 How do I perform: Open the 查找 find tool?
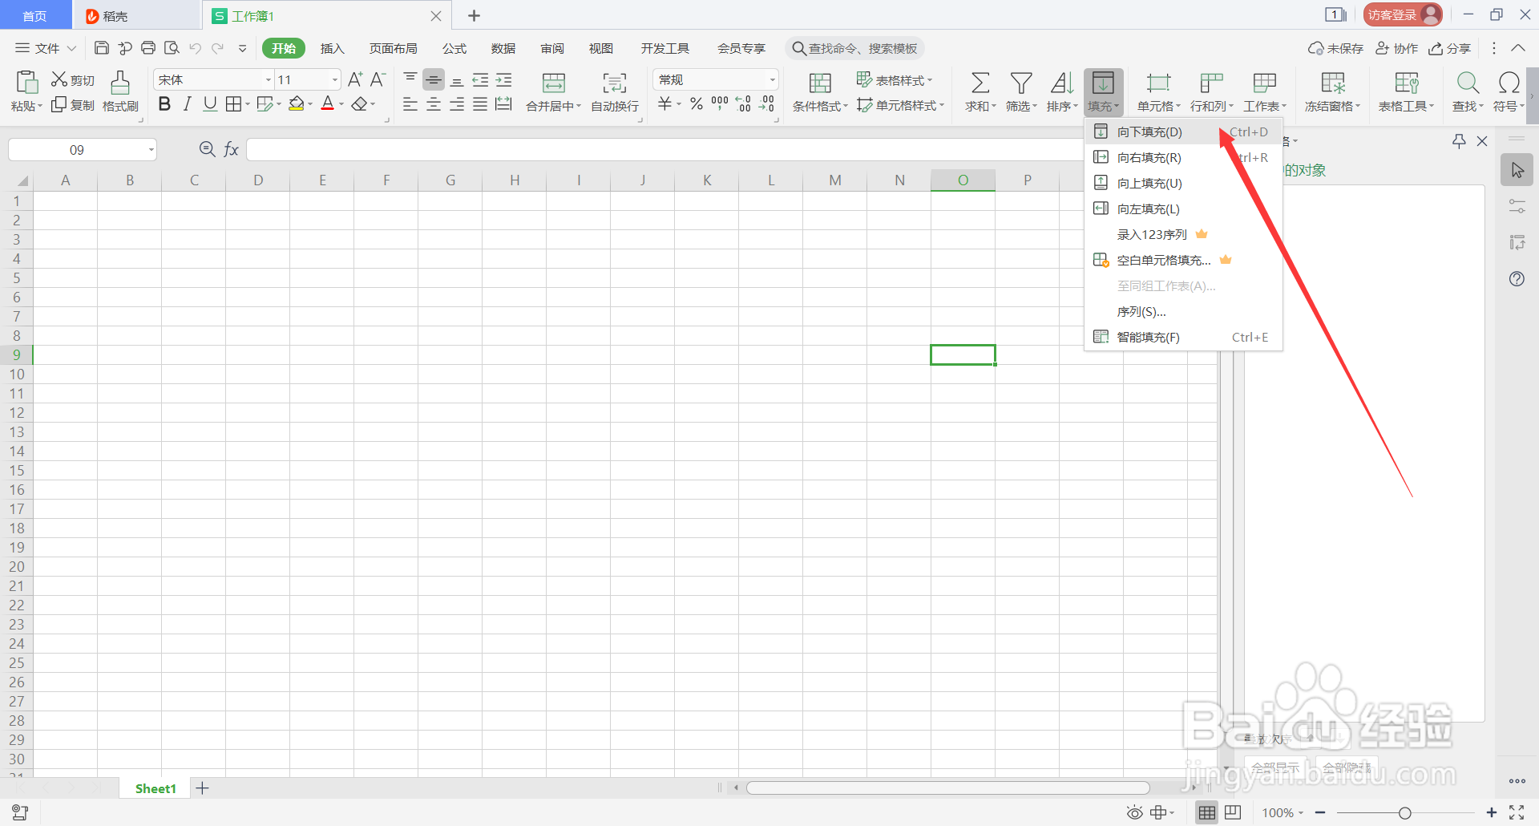1467,91
